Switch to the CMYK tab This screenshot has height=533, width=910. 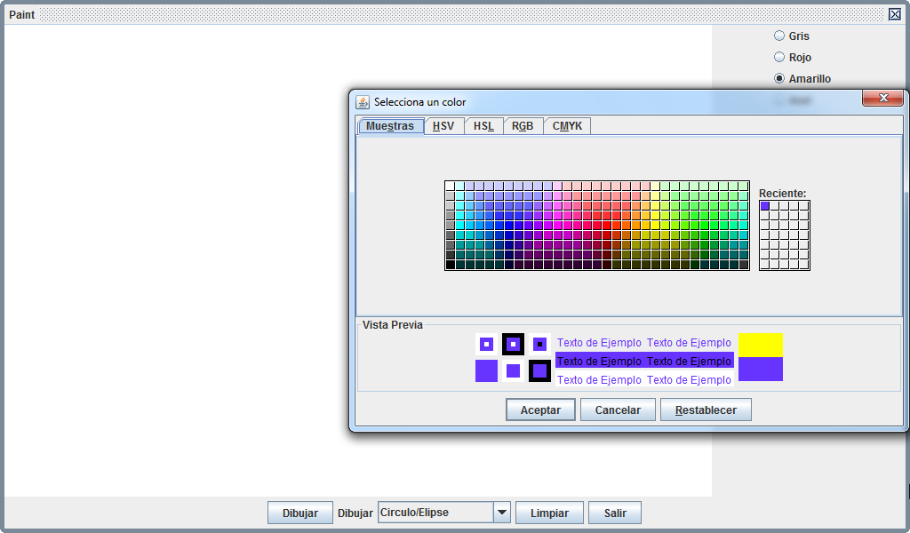click(x=567, y=125)
